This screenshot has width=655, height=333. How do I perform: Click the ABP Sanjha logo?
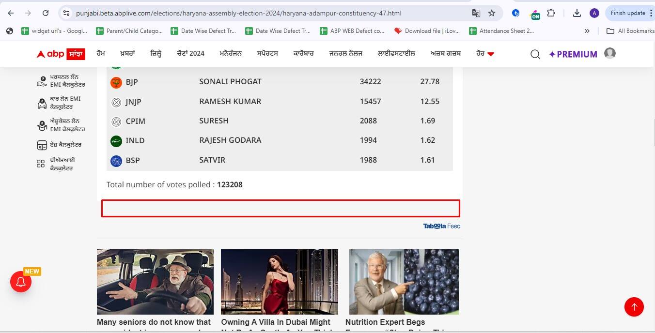tap(61, 54)
